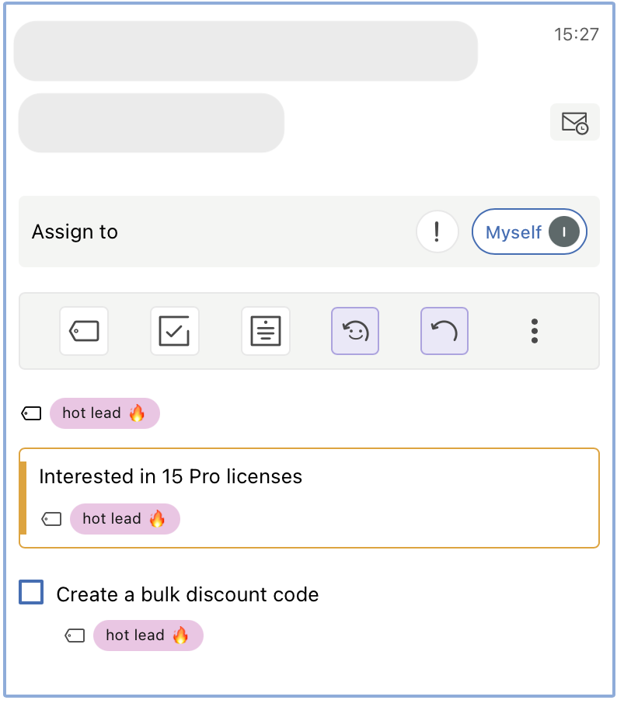
Task: Click the smiley feedback request icon
Action: [355, 331]
